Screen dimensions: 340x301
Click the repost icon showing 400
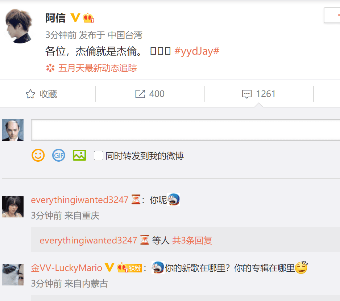pos(140,94)
